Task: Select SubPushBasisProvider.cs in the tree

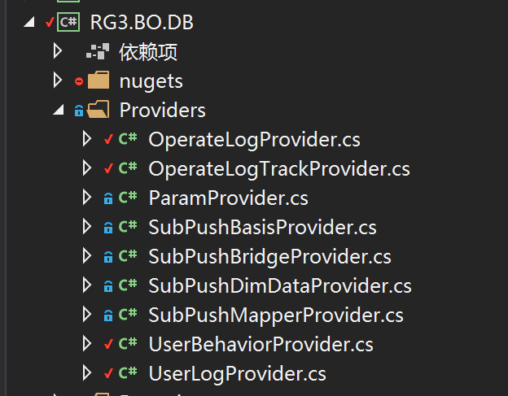Action: pos(262,227)
